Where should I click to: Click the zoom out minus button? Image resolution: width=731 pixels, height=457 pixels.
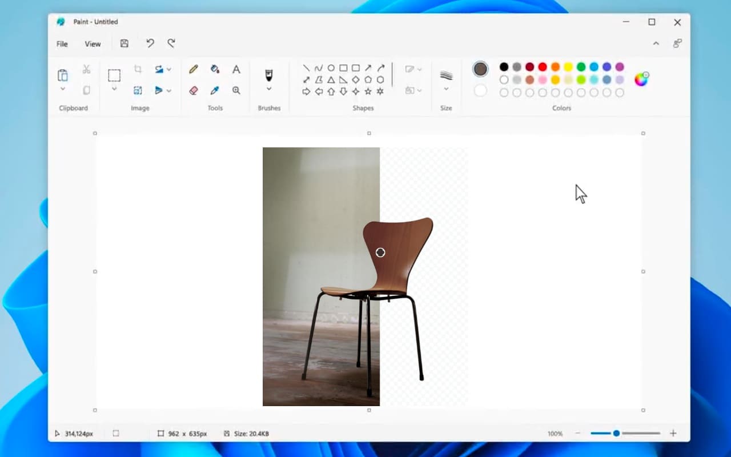(x=578, y=434)
